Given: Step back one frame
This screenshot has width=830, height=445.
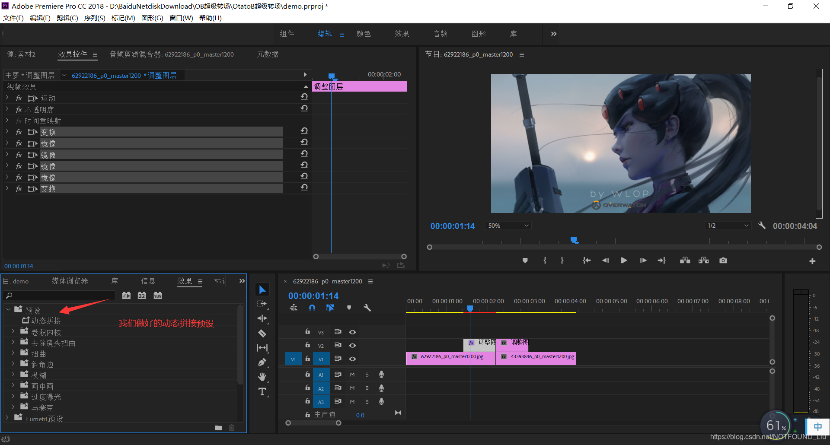Looking at the screenshot, I should click(605, 261).
